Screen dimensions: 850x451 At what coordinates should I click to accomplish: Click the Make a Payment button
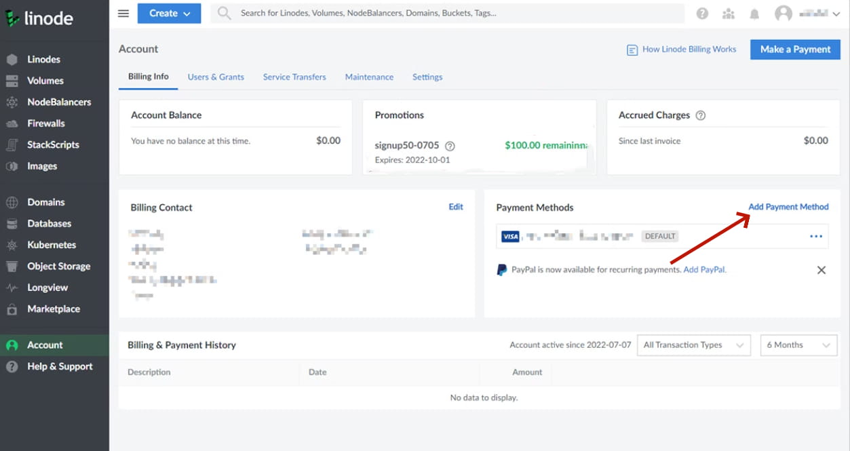(795, 50)
